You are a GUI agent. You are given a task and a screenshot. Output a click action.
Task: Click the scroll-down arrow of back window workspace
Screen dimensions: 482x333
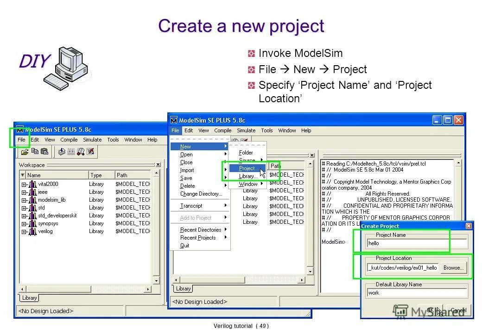tap(156, 281)
